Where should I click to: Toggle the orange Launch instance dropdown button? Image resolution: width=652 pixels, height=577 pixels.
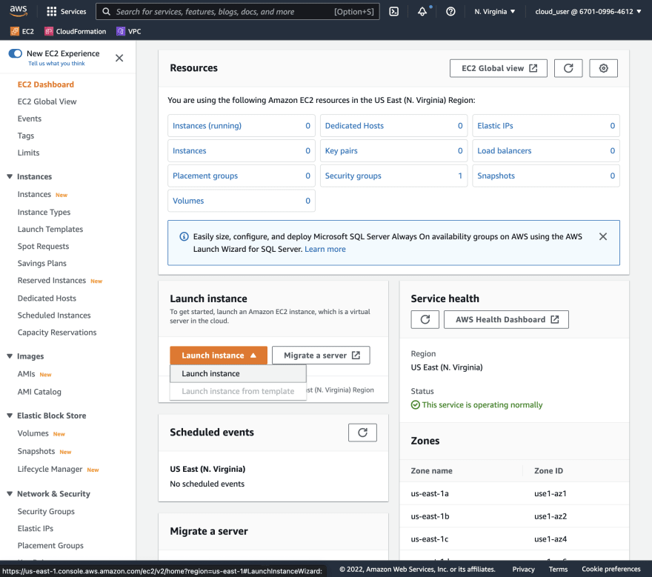[x=219, y=356]
